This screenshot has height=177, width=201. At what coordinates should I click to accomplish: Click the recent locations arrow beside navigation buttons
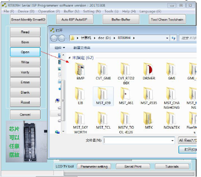click(x=67, y=38)
